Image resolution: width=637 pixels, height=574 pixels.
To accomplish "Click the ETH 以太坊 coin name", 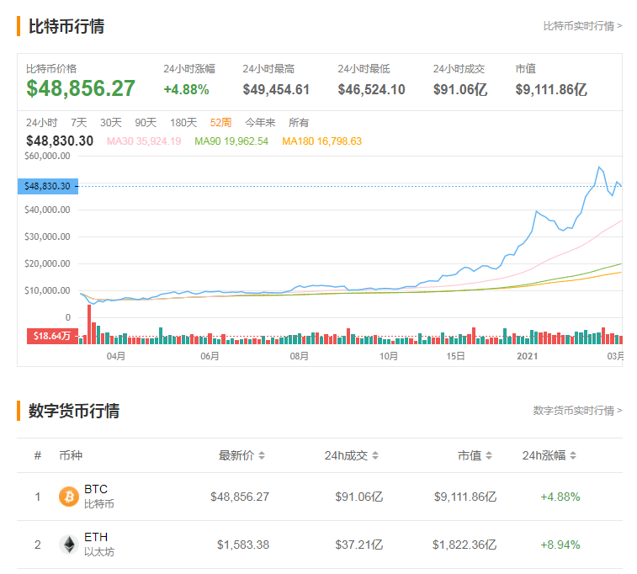I will (99, 545).
